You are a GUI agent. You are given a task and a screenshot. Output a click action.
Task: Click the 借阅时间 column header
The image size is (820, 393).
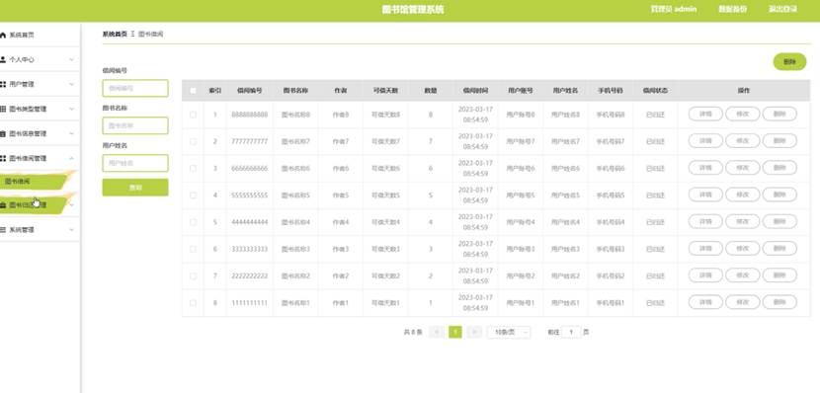click(x=475, y=91)
